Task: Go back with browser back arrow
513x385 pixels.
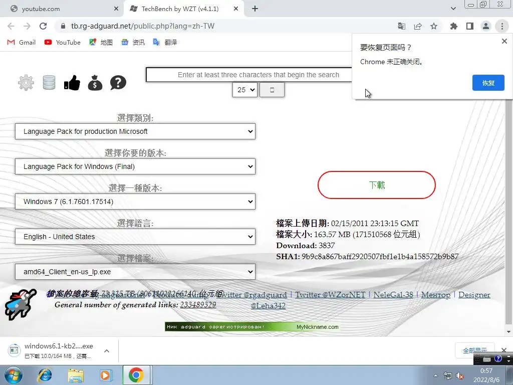Action: [11, 26]
